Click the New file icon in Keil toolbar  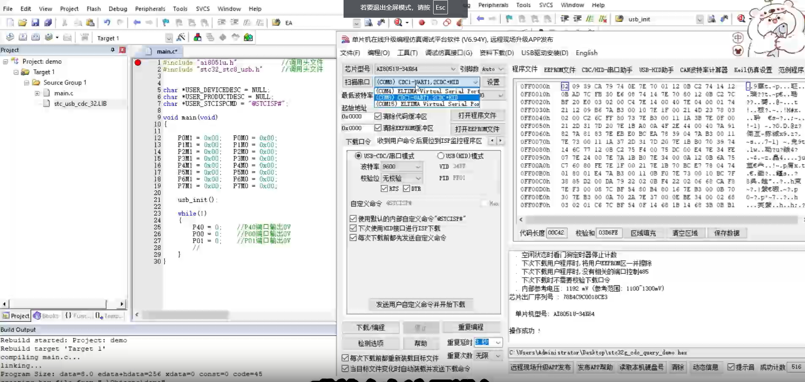[x=10, y=22]
